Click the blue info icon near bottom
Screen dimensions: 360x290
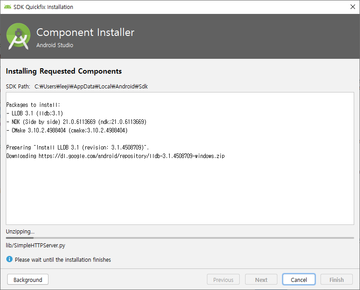point(9,259)
